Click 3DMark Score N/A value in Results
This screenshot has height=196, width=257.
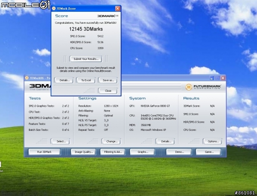coord(212,106)
